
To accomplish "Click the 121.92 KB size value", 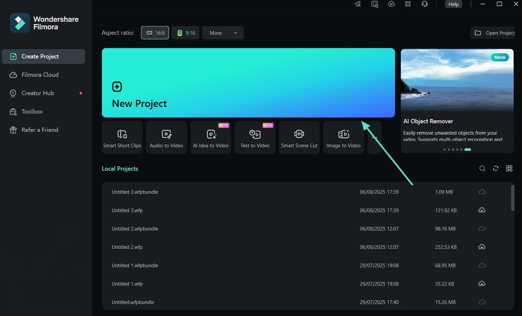I will (x=446, y=210).
